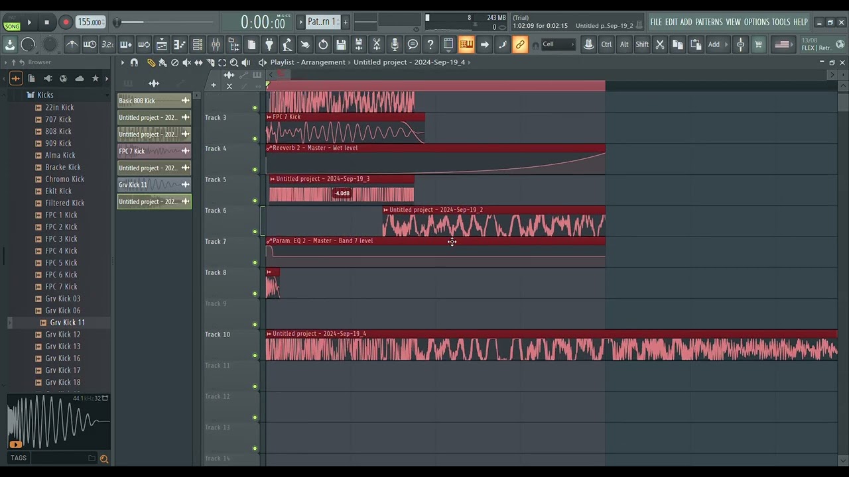Image resolution: width=849 pixels, height=477 pixels.
Task: Click the record button in transport
Action: tap(66, 22)
